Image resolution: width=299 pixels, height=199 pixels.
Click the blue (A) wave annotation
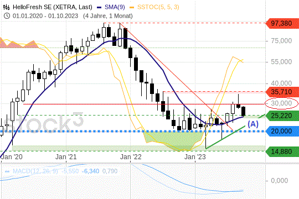(253, 124)
